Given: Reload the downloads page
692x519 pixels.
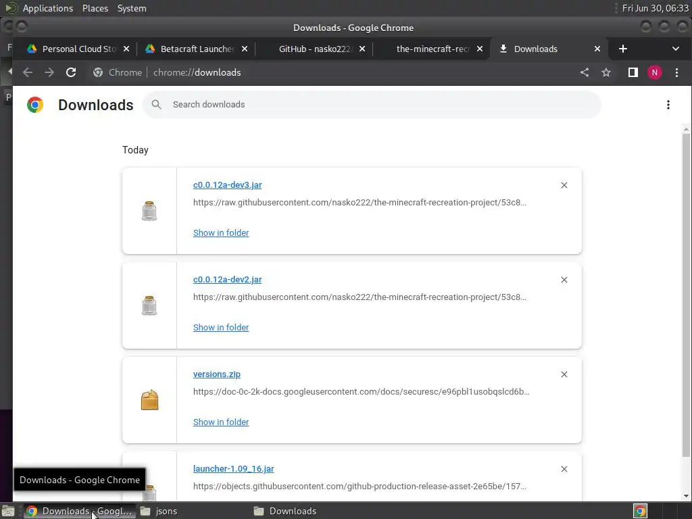Looking at the screenshot, I should coord(70,72).
